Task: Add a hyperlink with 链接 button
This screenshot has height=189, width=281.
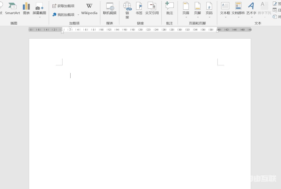Action: (127, 10)
